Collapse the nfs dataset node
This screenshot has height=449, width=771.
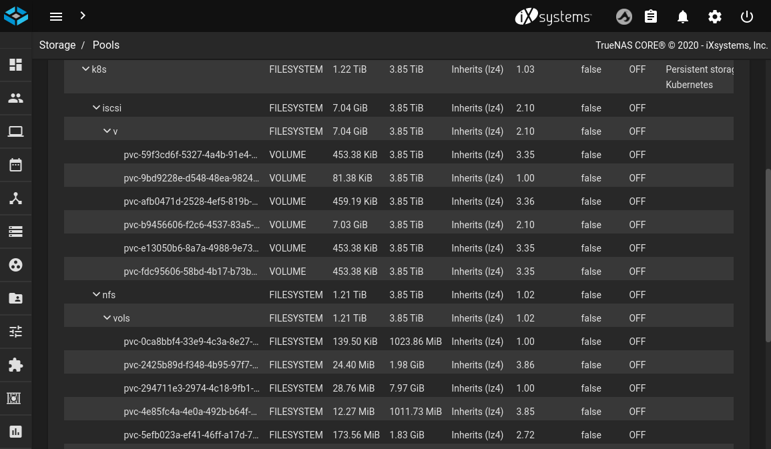(x=96, y=294)
